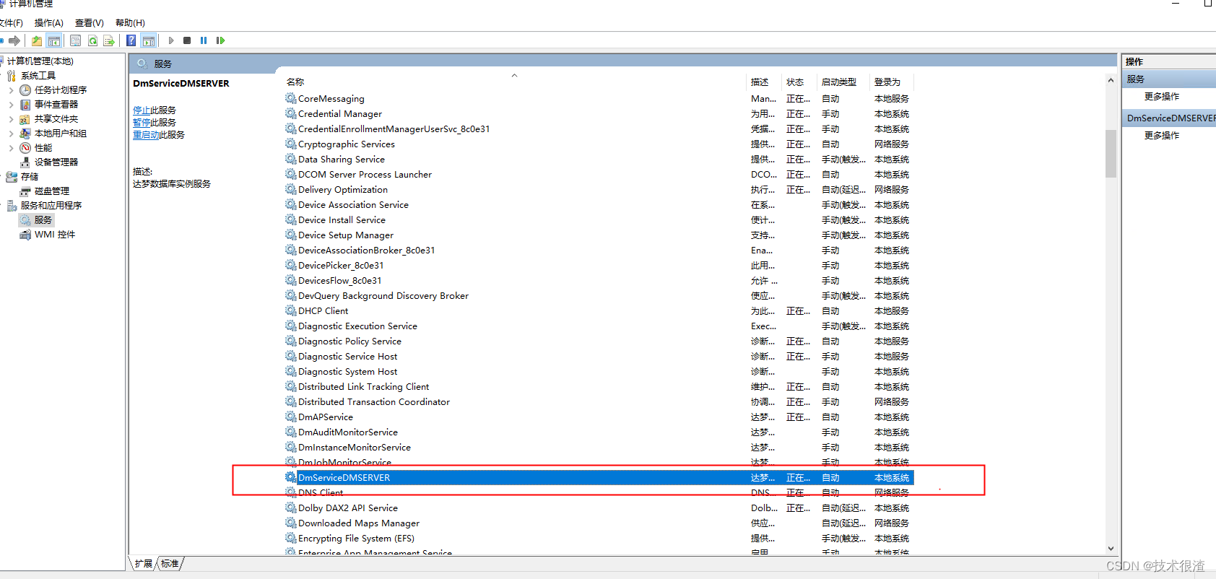Click gear icon next to CoreMessaging

tap(291, 98)
